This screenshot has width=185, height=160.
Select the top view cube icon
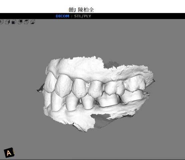[26, 22]
